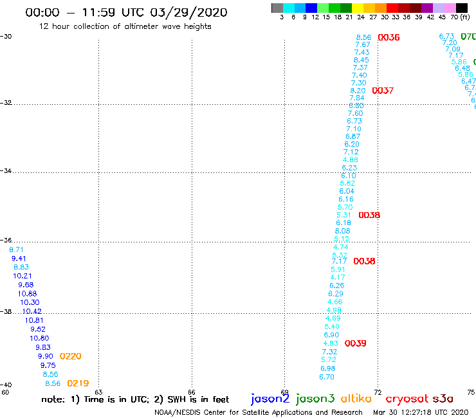The height and width of the screenshot is (418, 476).
Task: Click the wave height value '6.29'
Action: click(336, 293)
